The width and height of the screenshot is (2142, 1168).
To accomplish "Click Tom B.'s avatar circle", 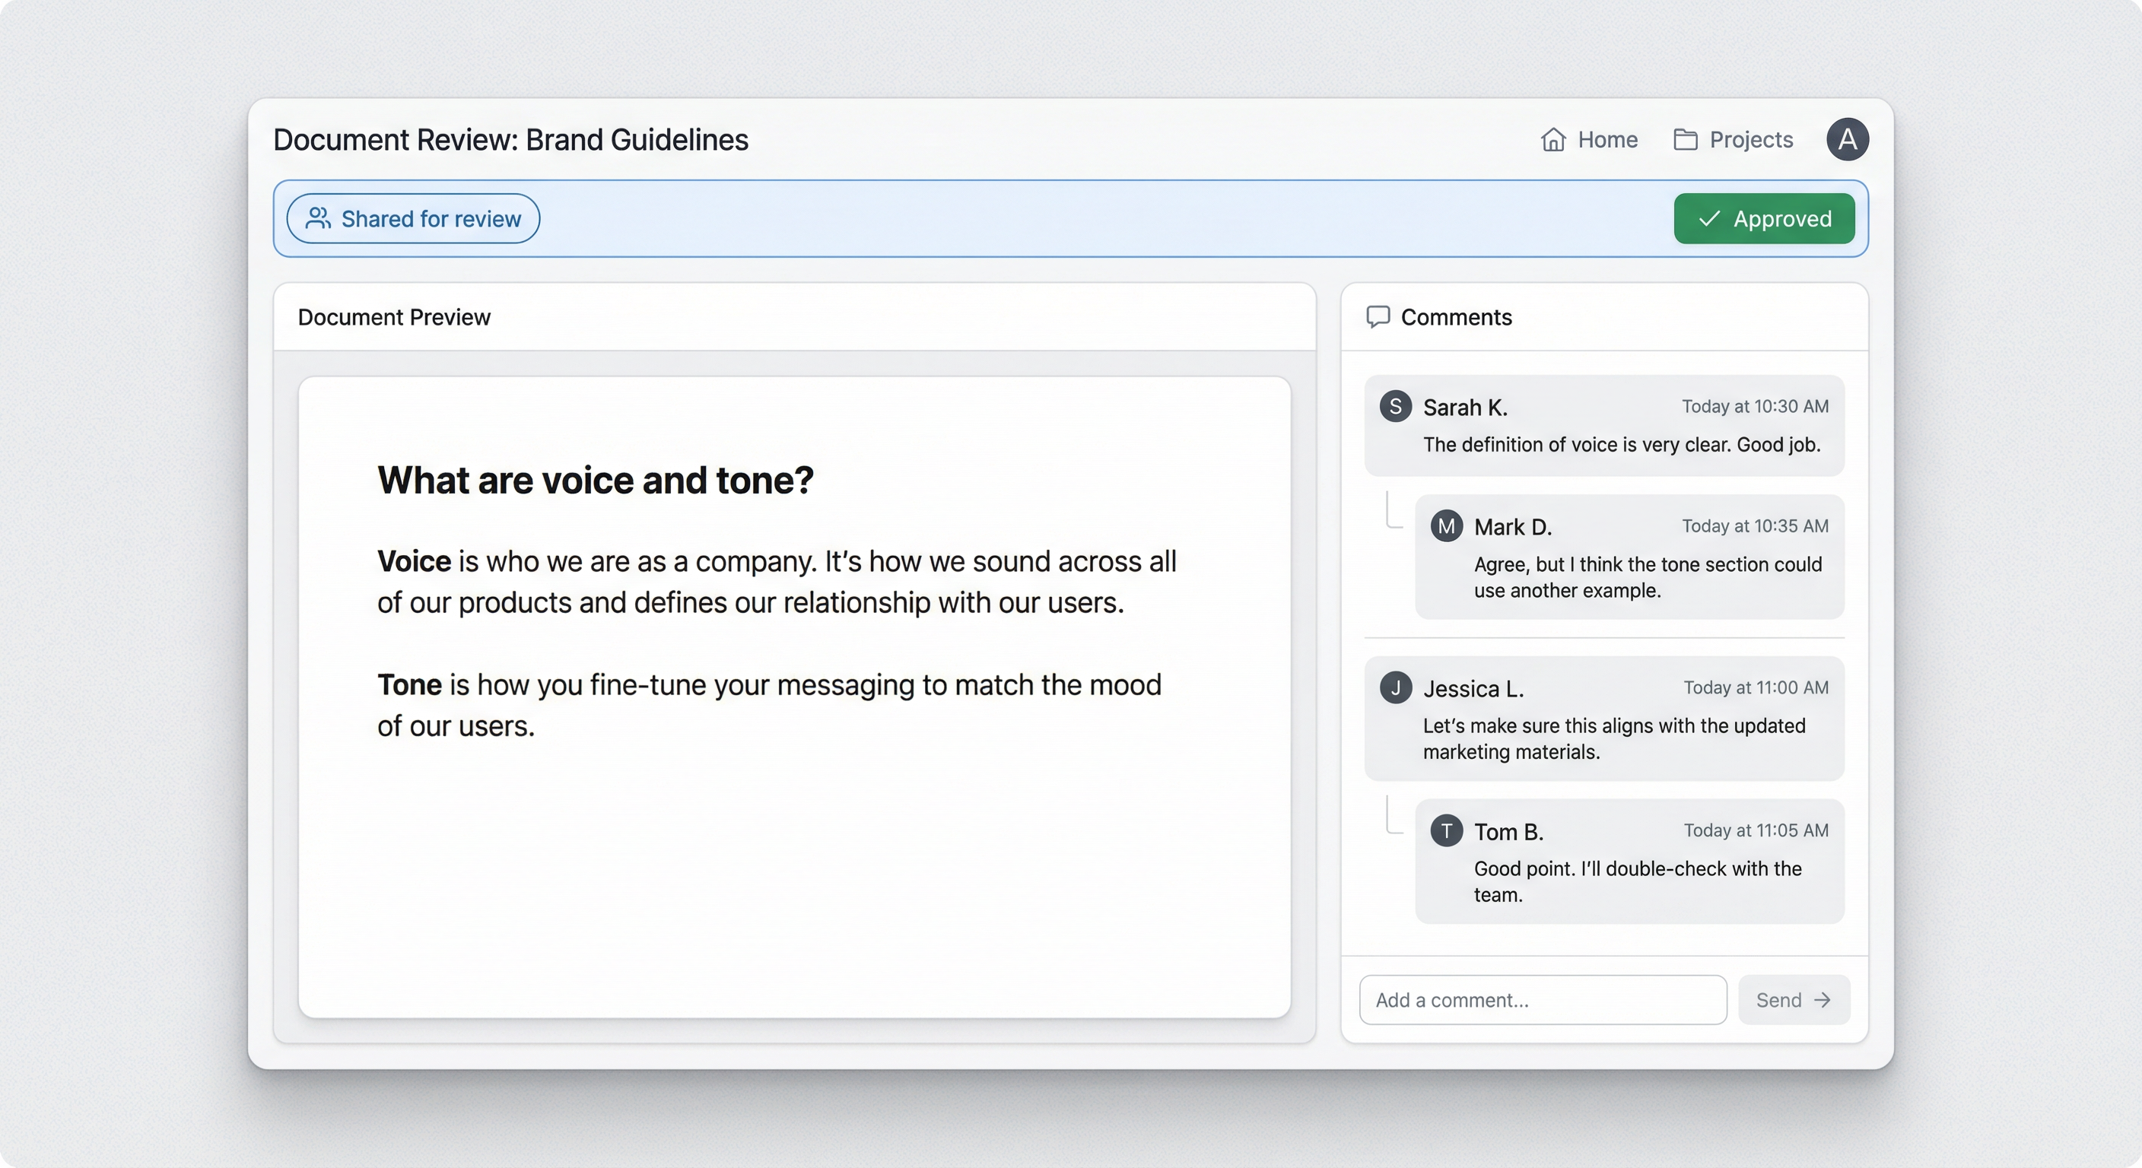I will click(1446, 830).
